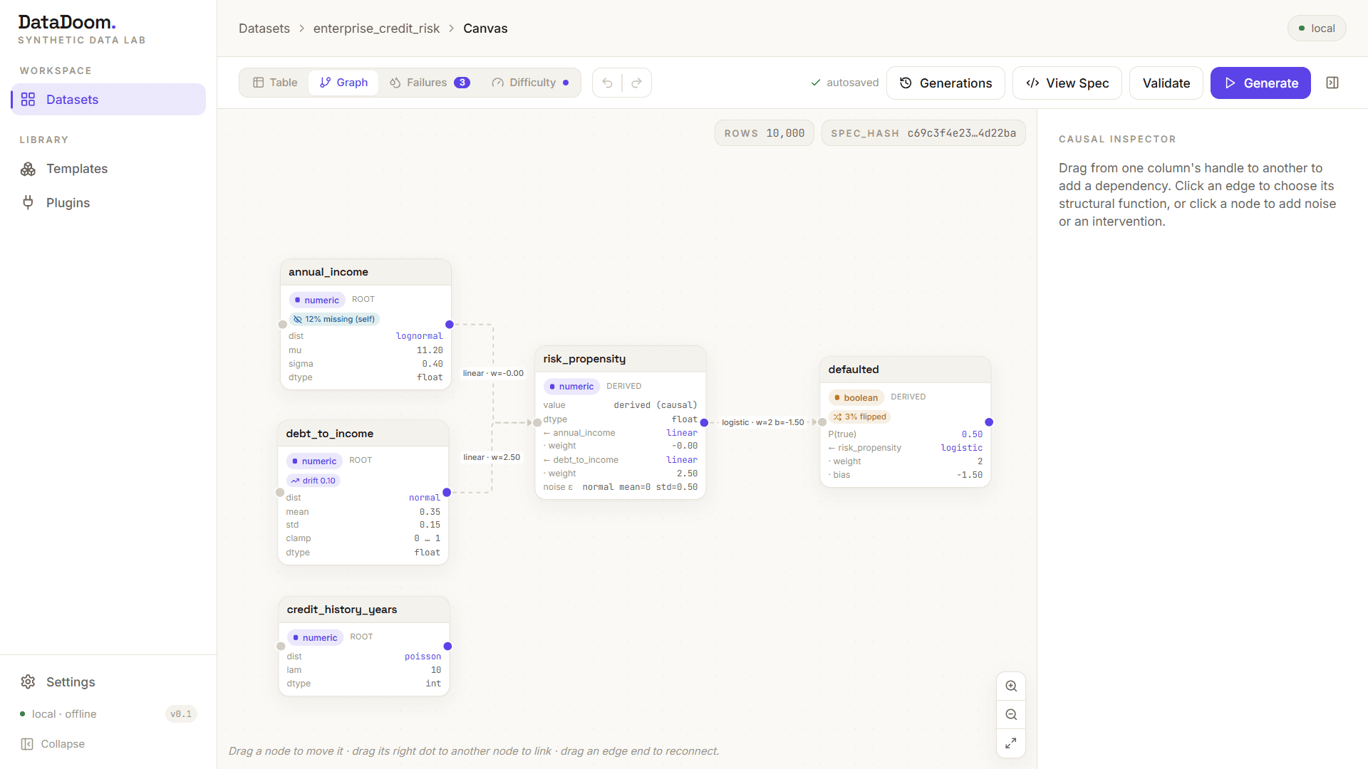Fit canvas to view with expand icon
1368x769 pixels.
pyautogui.click(x=1011, y=743)
